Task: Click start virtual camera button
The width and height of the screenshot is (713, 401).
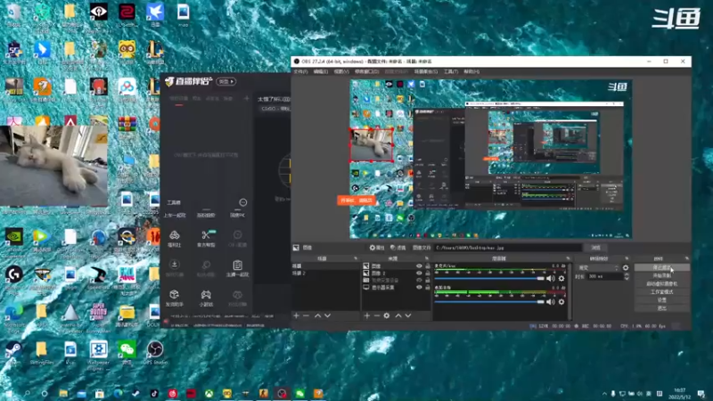Action: coord(661,283)
